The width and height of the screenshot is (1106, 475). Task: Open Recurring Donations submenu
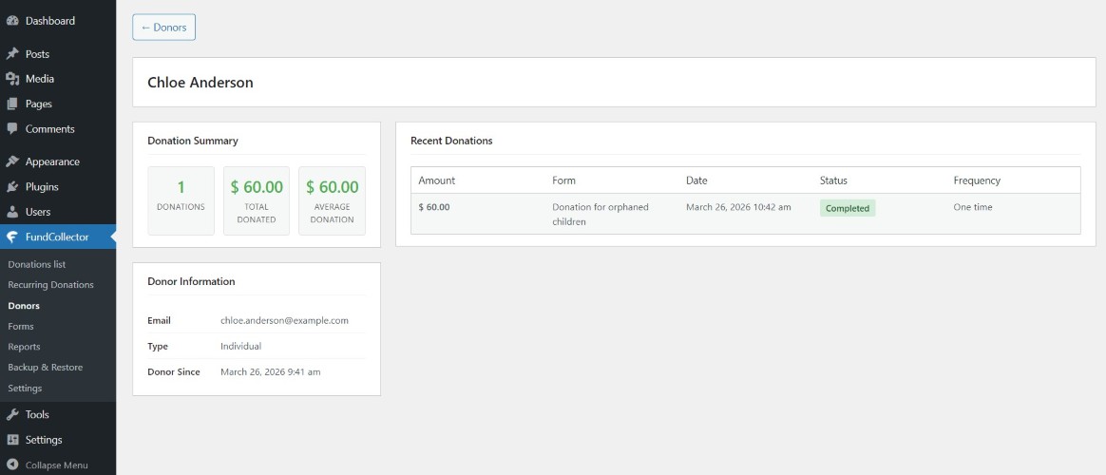[x=50, y=285]
